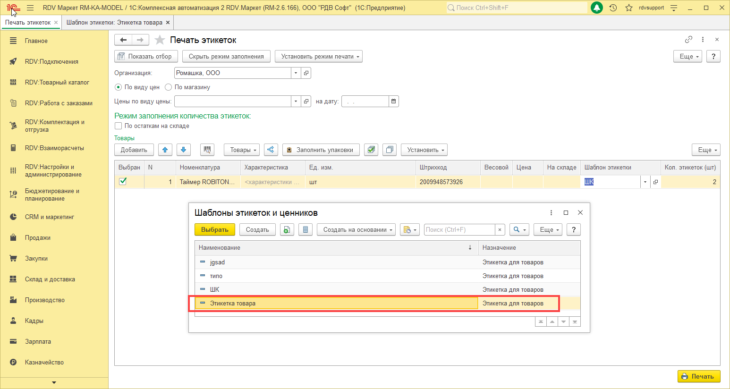Copy the page link with the chain icon
Viewport: 730px width, 389px height.
point(688,40)
